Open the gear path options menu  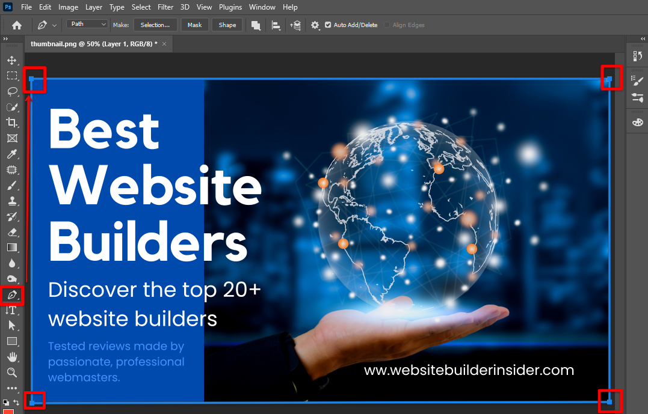pyautogui.click(x=315, y=26)
